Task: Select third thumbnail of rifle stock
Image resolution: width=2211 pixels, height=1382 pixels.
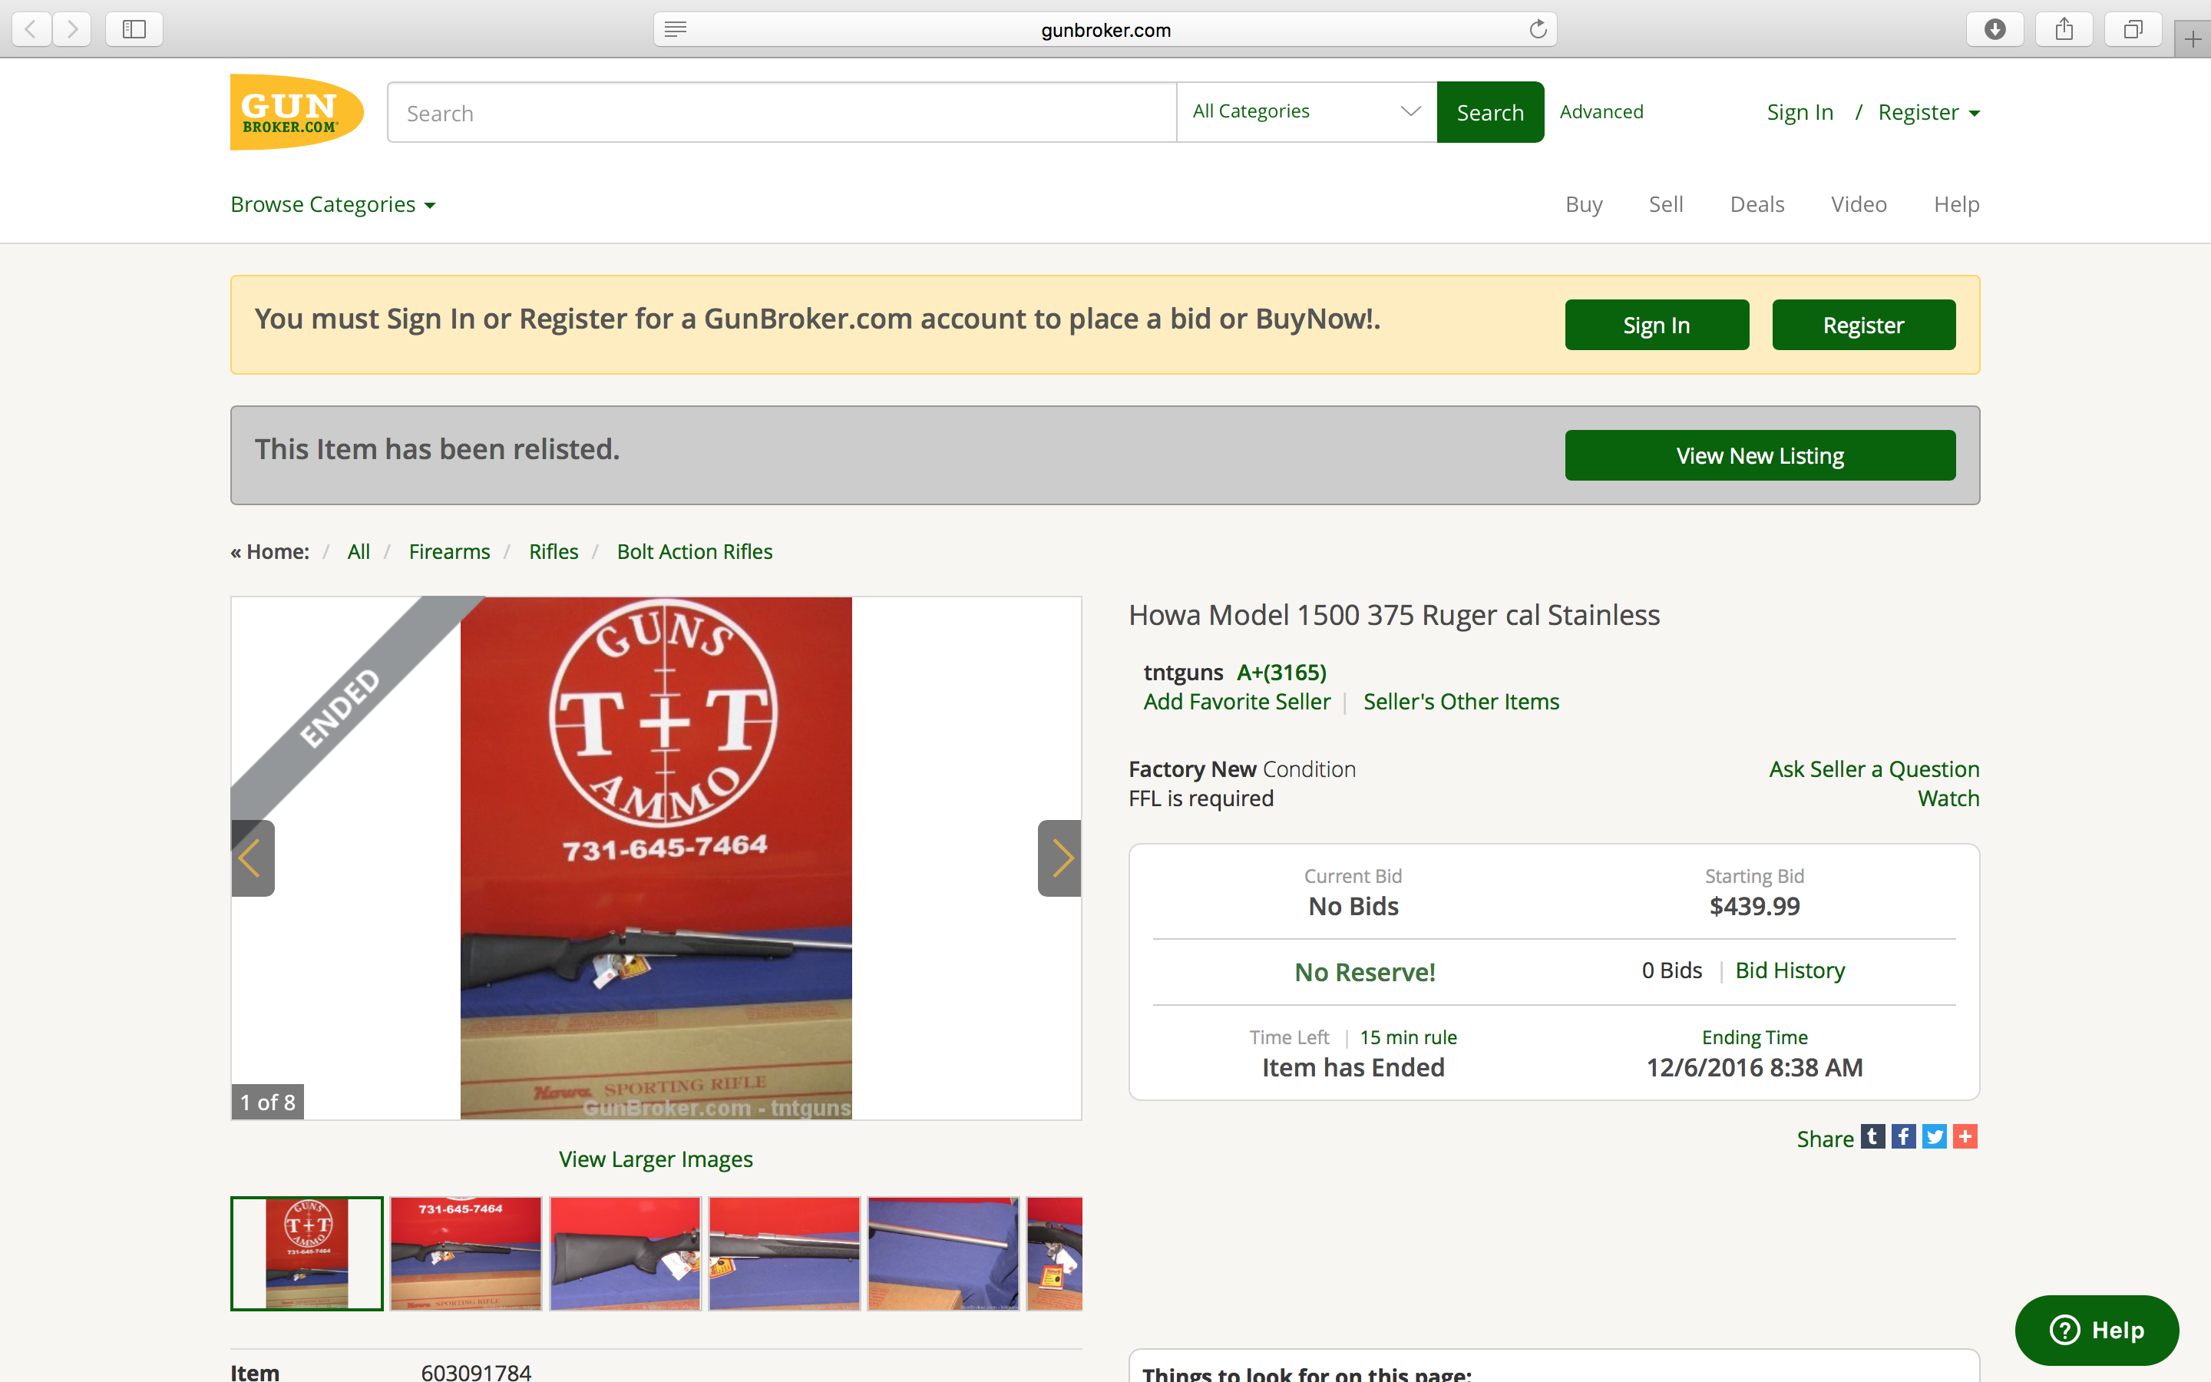Action: coord(625,1253)
